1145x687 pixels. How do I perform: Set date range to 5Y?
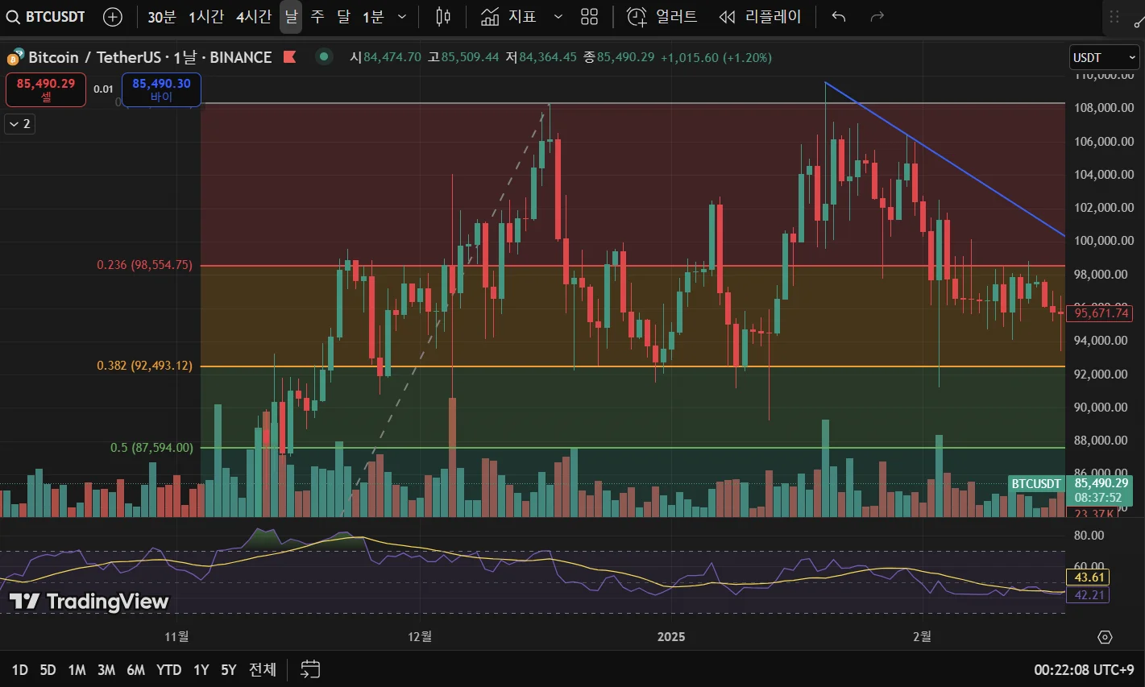click(x=229, y=670)
